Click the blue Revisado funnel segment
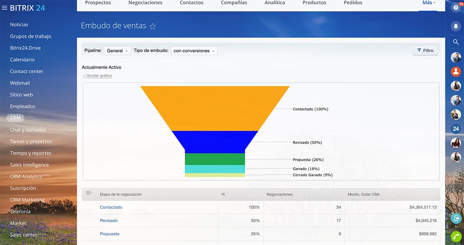Image resolution: width=464 pixels, height=245 pixels. [x=215, y=141]
